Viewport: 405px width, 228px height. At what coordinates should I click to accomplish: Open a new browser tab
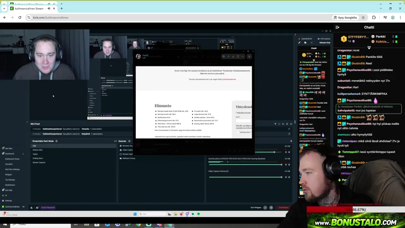click(61, 9)
